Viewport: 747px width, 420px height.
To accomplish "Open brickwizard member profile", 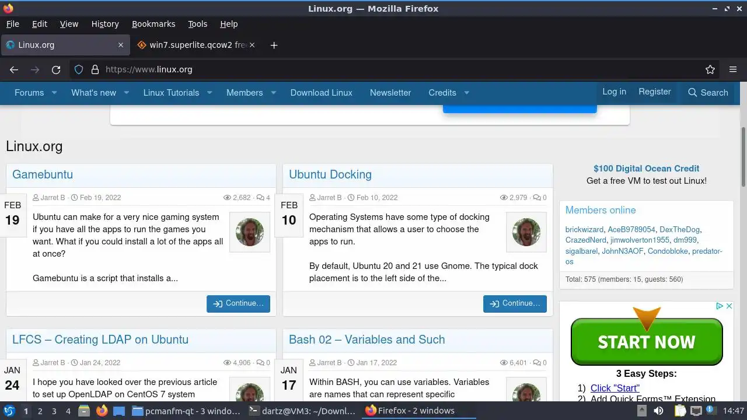I will point(584,230).
